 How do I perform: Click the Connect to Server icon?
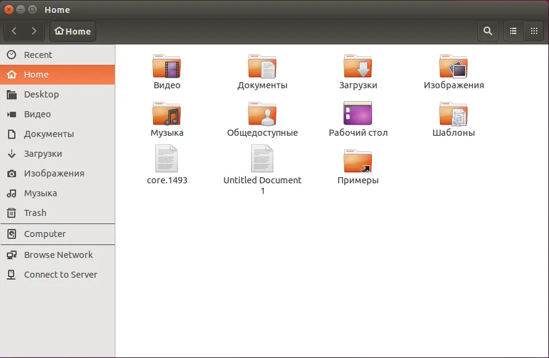point(11,275)
